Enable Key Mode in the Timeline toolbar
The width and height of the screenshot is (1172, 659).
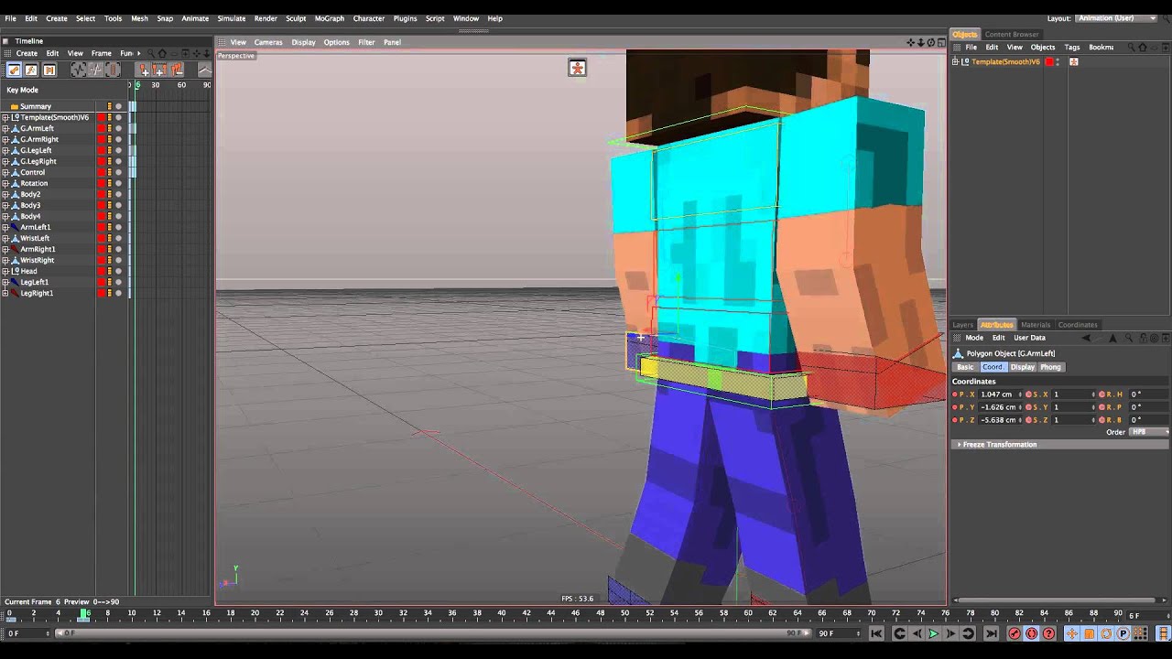coord(14,70)
